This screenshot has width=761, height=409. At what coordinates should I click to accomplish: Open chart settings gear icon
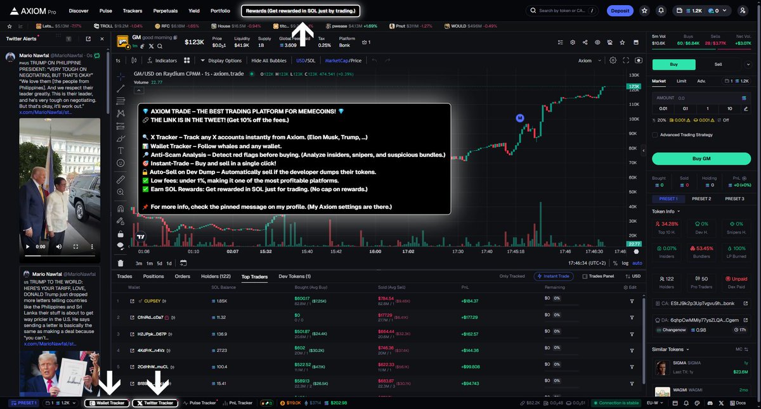coord(613,61)
